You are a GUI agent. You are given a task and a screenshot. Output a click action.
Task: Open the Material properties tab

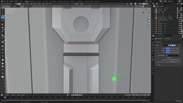[153, 73]
